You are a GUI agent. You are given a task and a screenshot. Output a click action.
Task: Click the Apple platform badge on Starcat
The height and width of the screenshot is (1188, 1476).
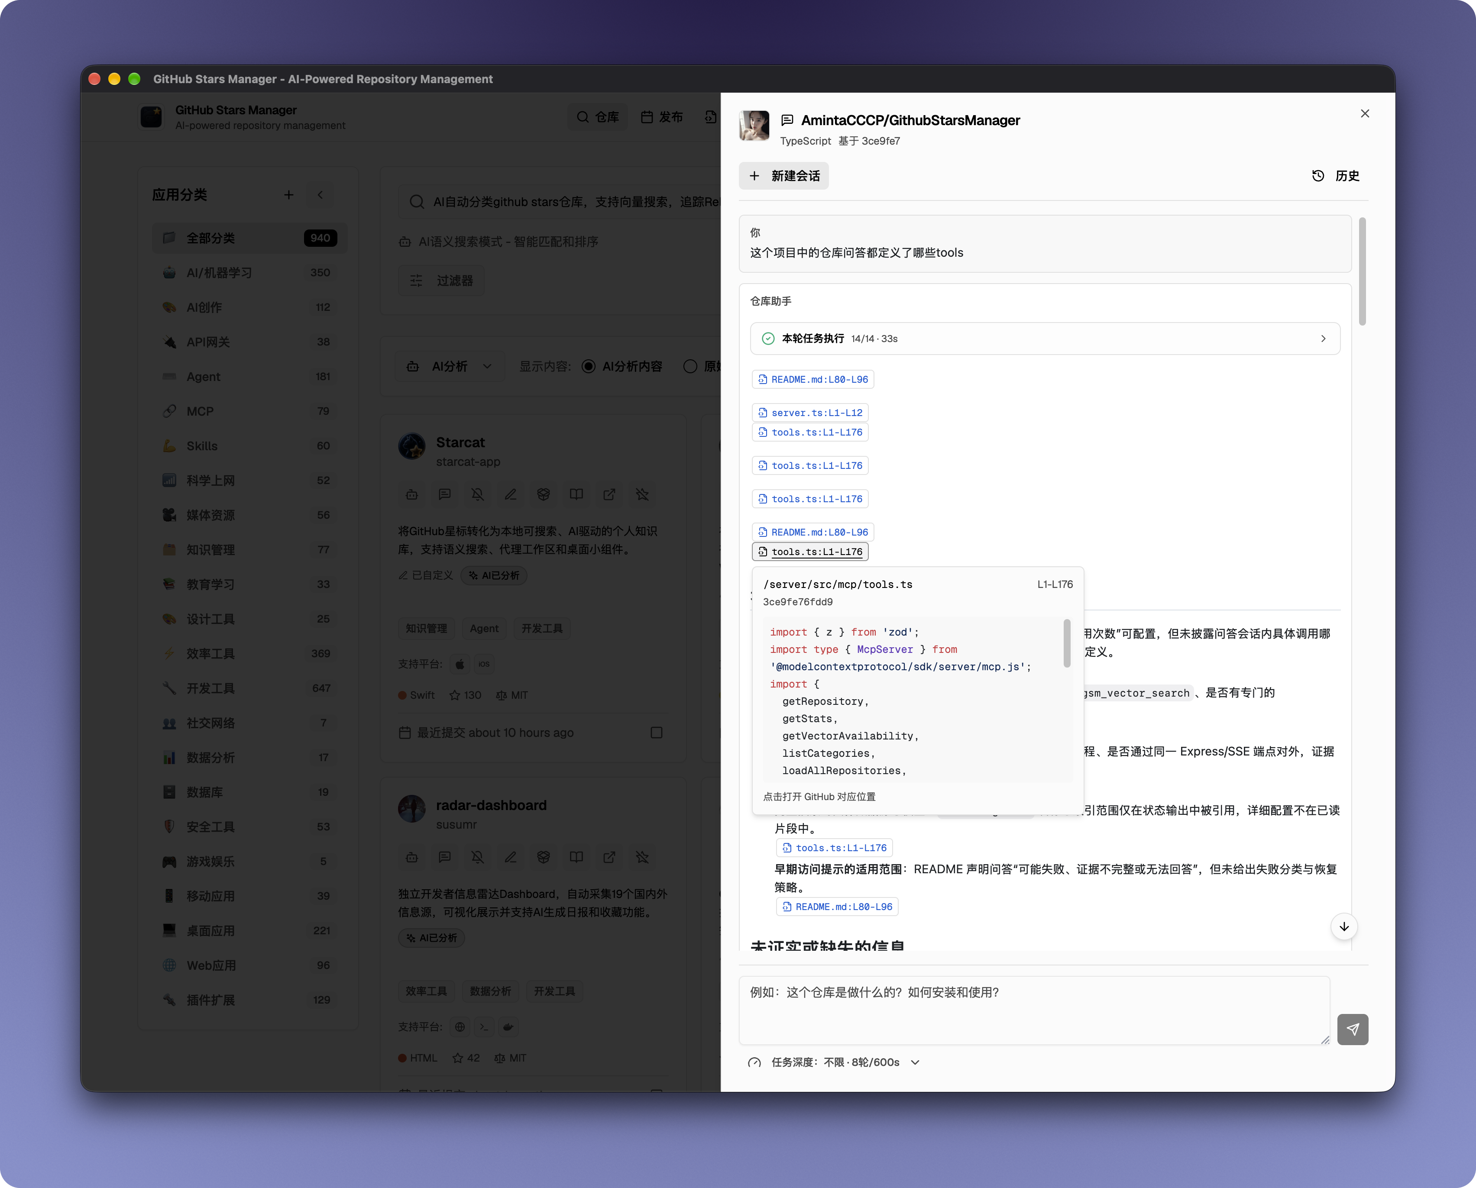point(460,664)
